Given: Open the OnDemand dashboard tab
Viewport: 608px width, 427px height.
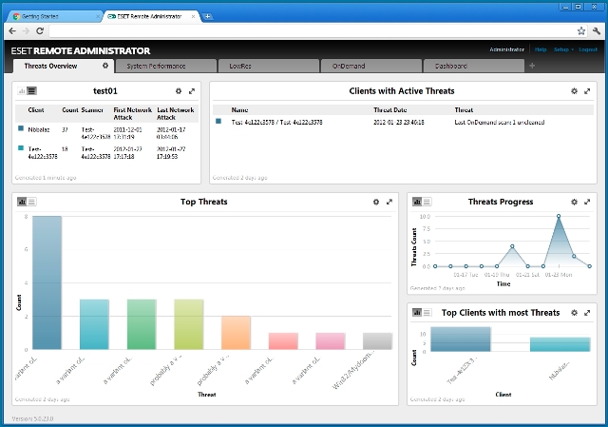Looking at the screenshot, I should [371, 66].
